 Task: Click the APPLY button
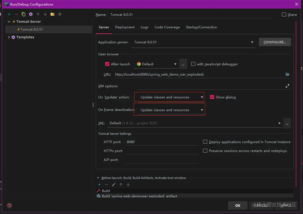coord(286,205)
